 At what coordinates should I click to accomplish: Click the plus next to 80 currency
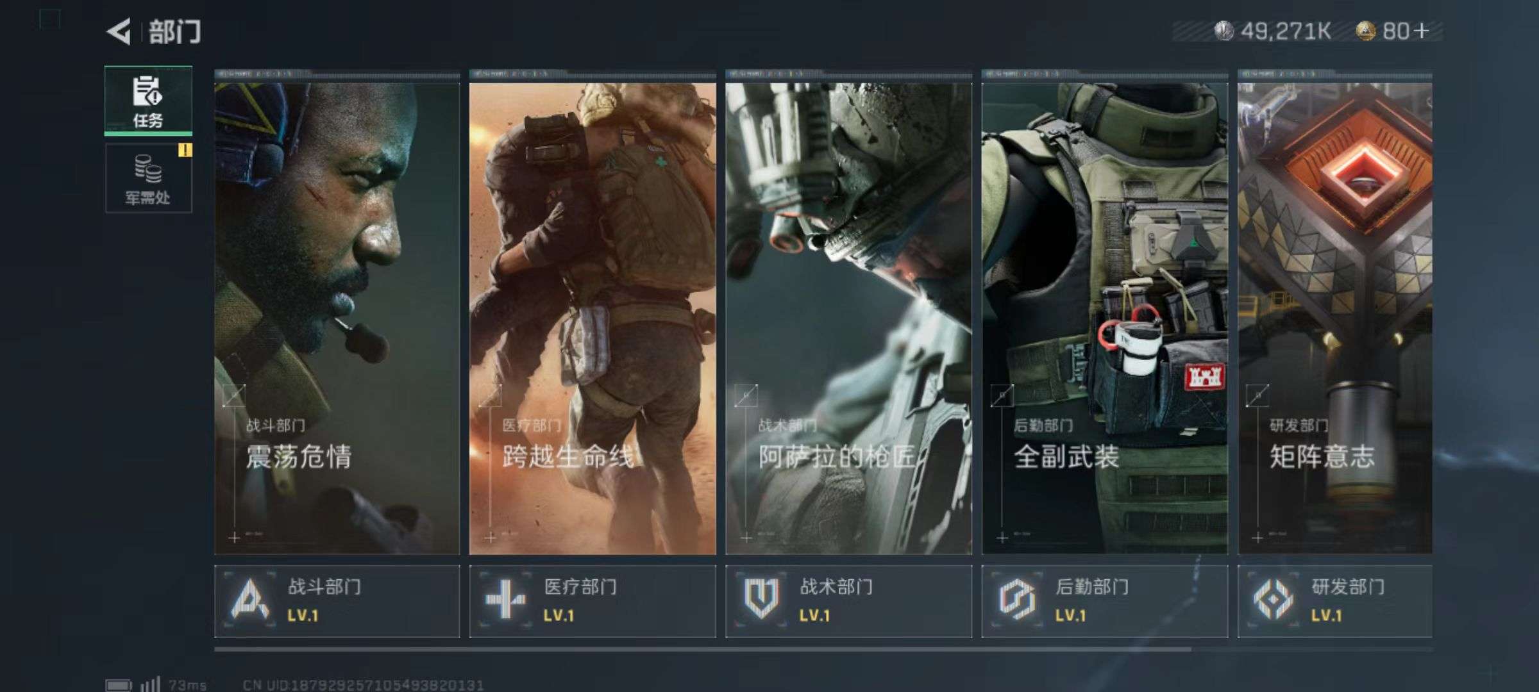click(1420, 31)
